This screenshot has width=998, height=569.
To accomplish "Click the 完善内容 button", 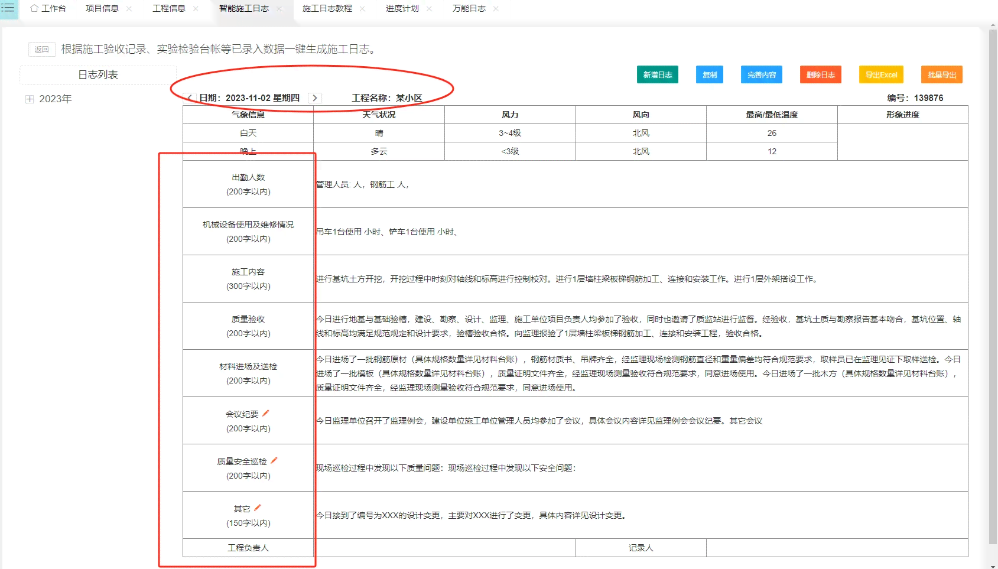I will click(x=762, y=74).
